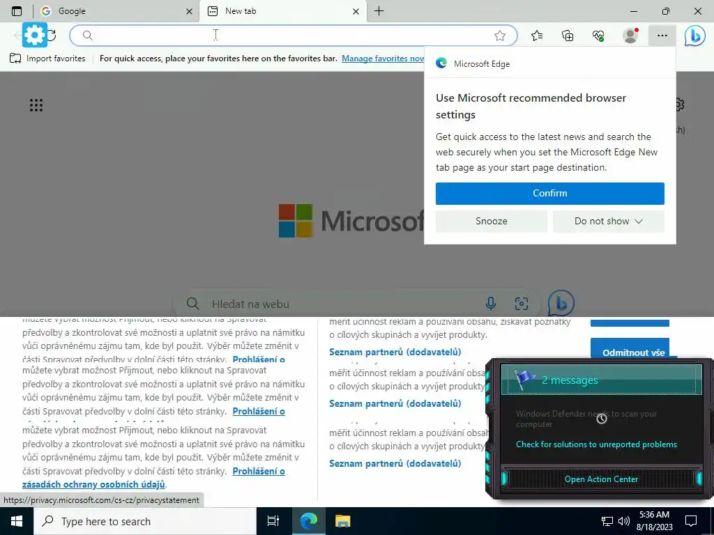Switch to the Google tab
The width and height of the screenshot is (714, 535).
(116, 11)
